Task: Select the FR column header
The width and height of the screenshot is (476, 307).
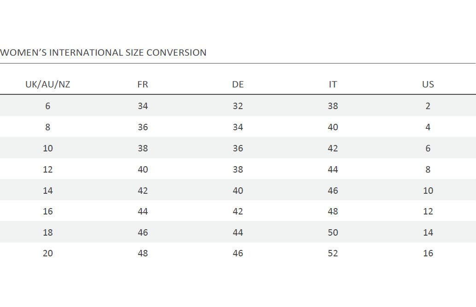Action: tap(143, 85)
